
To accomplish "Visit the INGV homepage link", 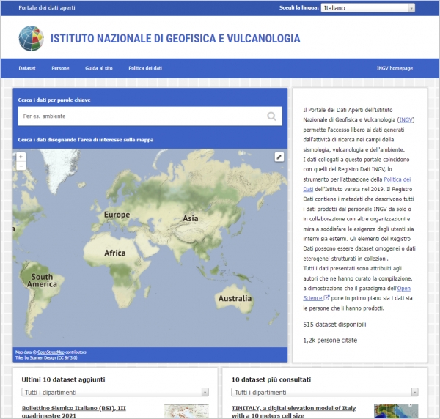I will (395, 68).
